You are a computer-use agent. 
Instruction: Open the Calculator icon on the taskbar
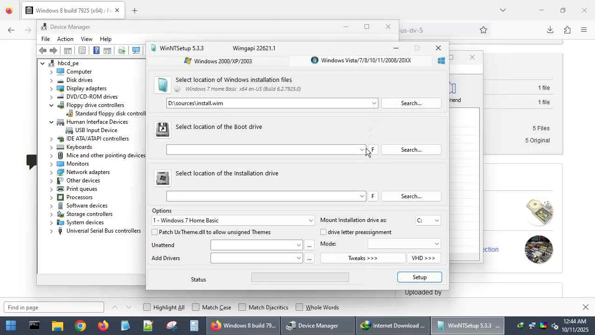click(x=194, y=326)
